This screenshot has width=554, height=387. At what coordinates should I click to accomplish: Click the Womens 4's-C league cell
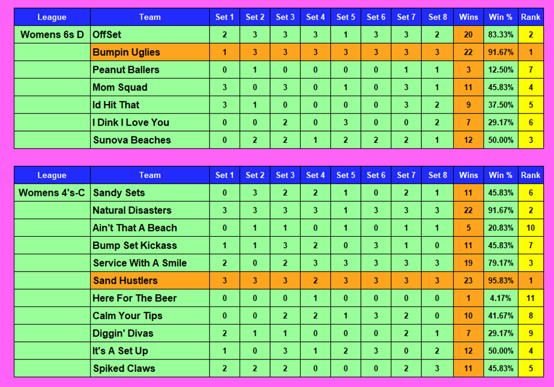52,193
